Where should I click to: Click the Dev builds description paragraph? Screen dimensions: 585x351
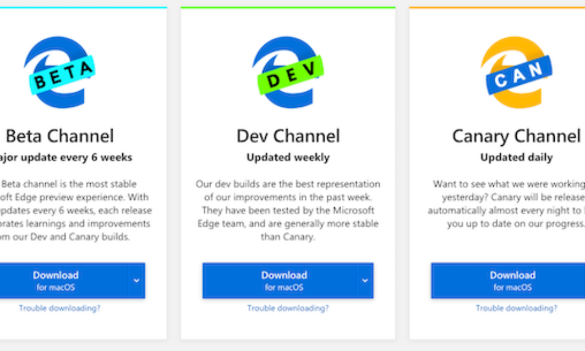tap(288, 211)
